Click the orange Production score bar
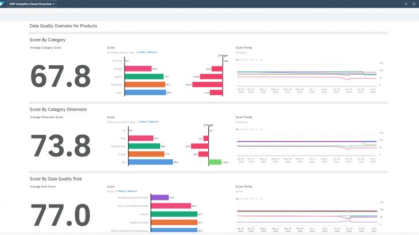This screenshot has width=419, height=235. pyautogui.click(x=145, y=84)
